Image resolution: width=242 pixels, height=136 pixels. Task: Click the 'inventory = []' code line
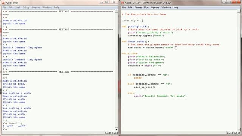[x=132, y=20]
